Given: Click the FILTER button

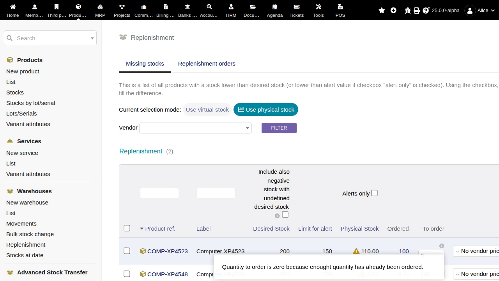Looking at the screenshot, I should coord(279,128).
